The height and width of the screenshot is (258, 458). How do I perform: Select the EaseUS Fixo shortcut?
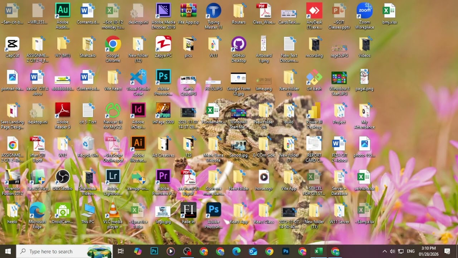[x=38, y=180]
